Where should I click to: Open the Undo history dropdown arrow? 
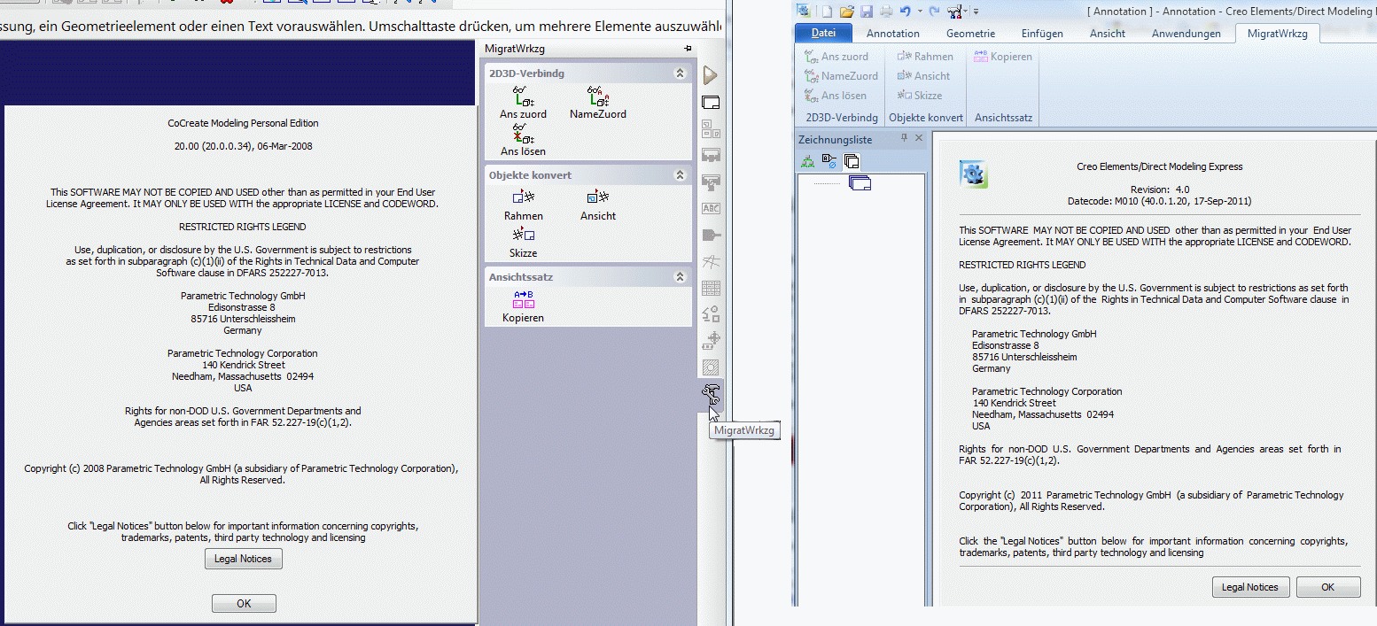tap(920, 12)
